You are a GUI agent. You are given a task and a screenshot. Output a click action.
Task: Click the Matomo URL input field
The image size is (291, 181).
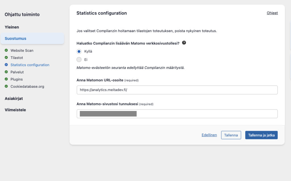click(x=177, y=90)
